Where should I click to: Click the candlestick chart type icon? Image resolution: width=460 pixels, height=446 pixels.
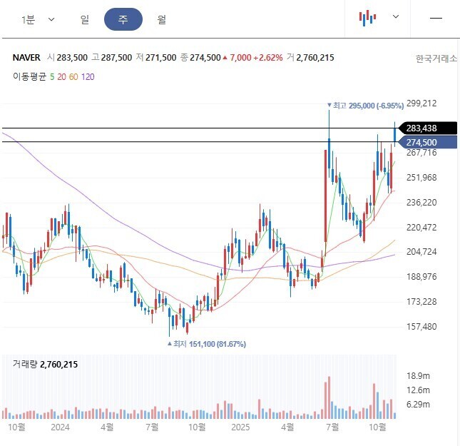pyautogui.click(x=367, y=18)
